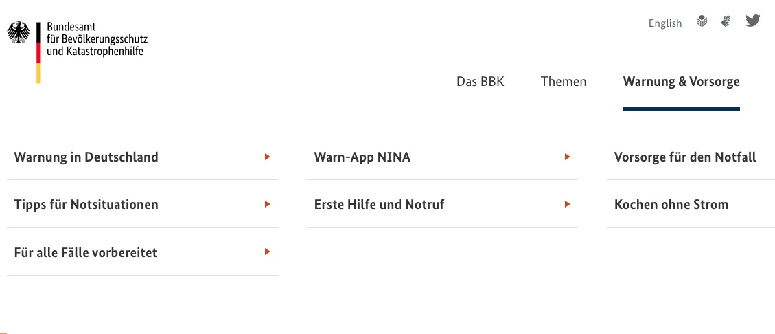Screen dimensions: 775x334
Task: Open the Themen menu
Action: (x=564, y=82)
